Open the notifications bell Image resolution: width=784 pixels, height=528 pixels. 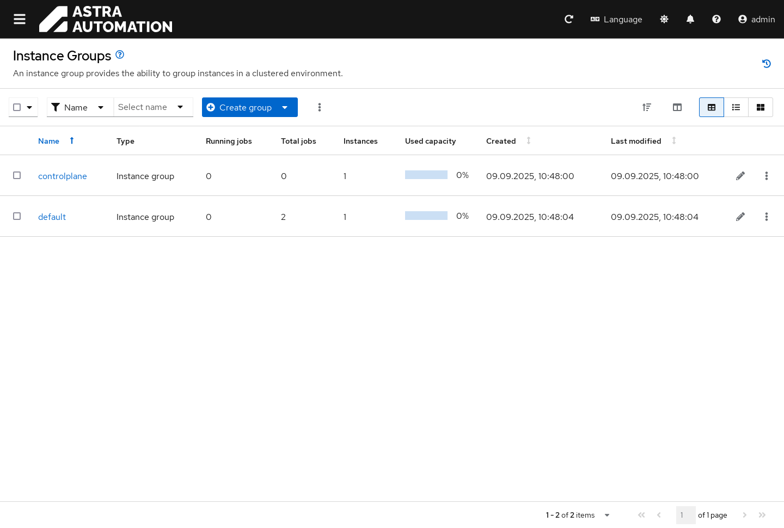point(690,19)
